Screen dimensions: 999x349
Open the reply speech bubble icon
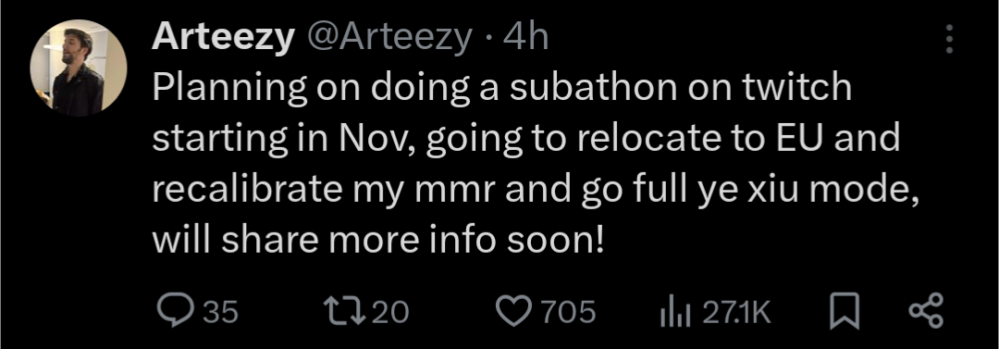tap(175, 312)
